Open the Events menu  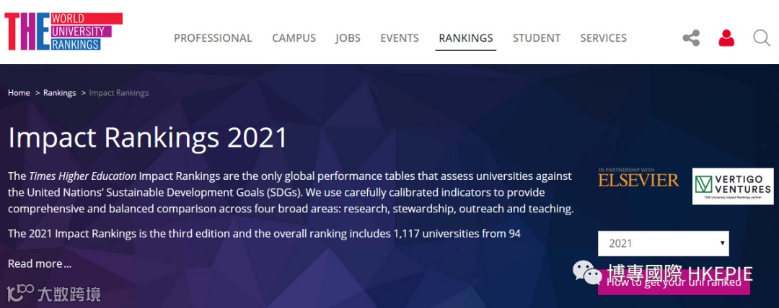pos(400,38)
